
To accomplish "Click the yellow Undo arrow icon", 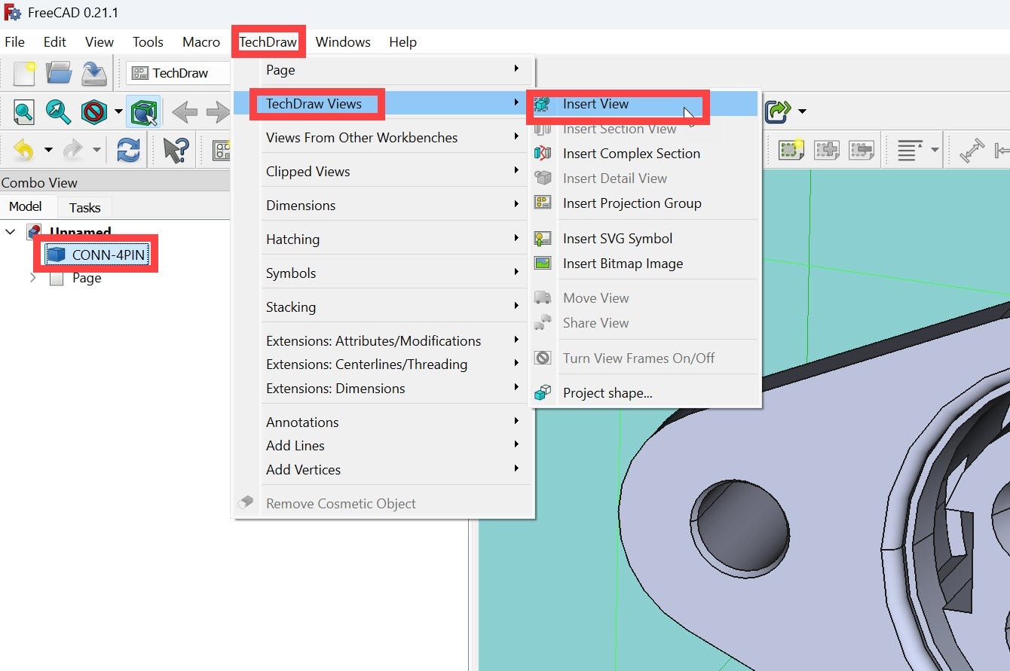I will click(x=24, y=151).
